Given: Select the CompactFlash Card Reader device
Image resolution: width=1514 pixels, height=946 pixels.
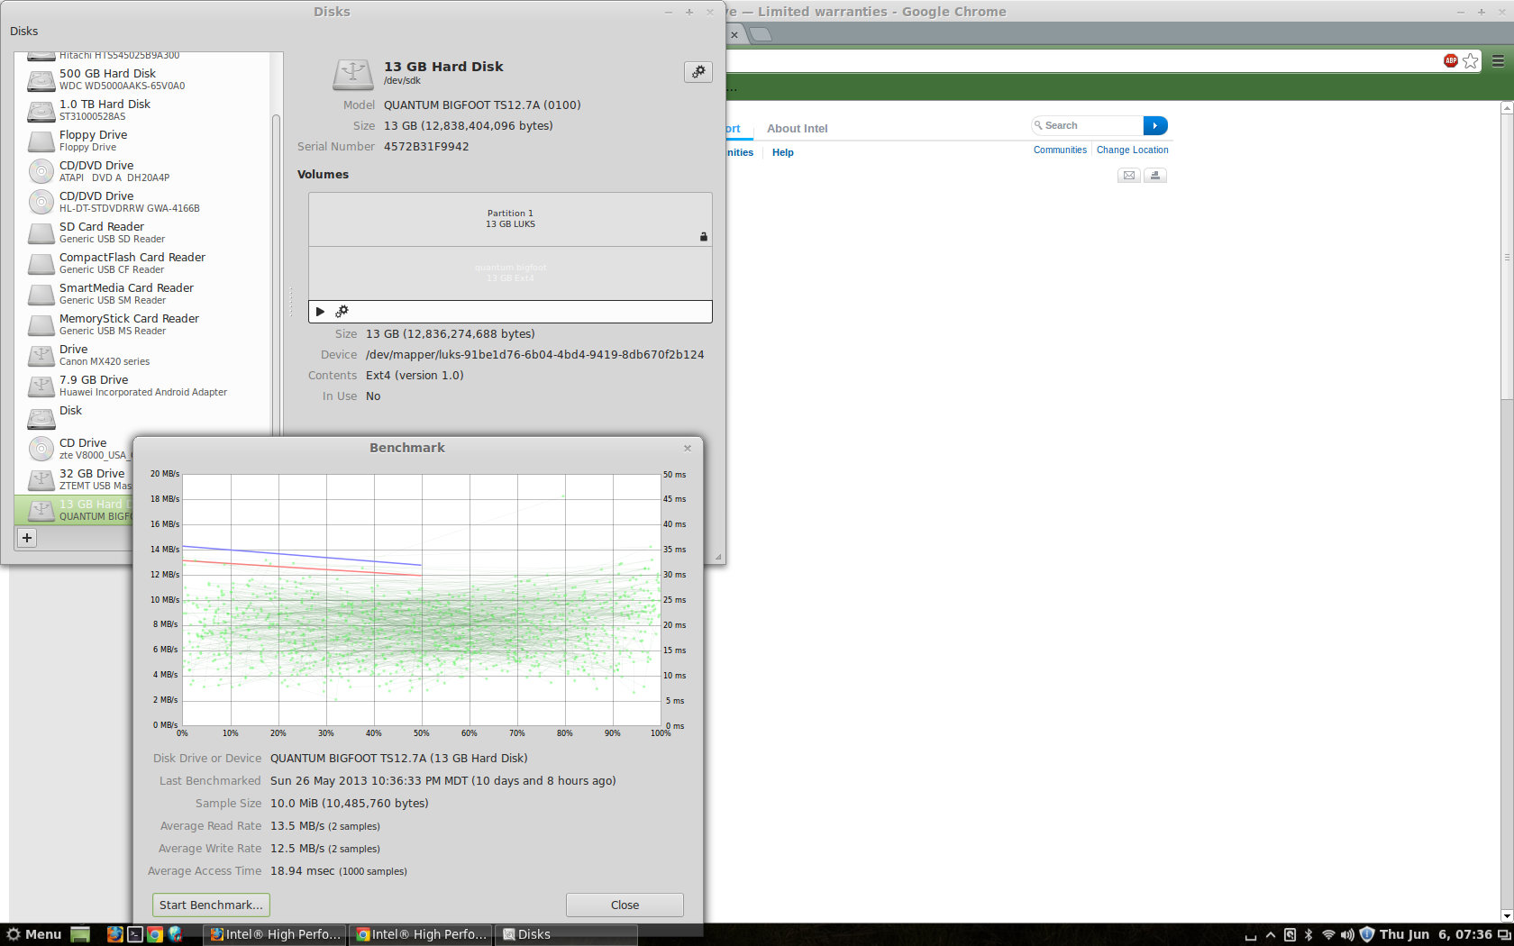Looking at the screenshot, I should (x=142, y=263).
